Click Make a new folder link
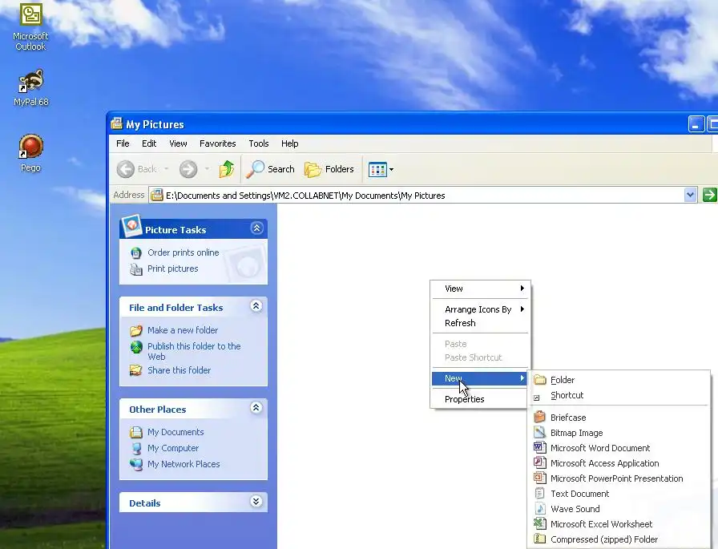Screen dimensions: 718x549 [x=183, y=330]
